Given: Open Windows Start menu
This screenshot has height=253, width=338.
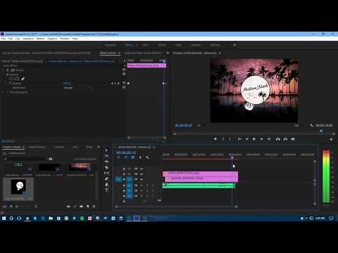Looking at the screenshot, I should click(x=4, y=218).
